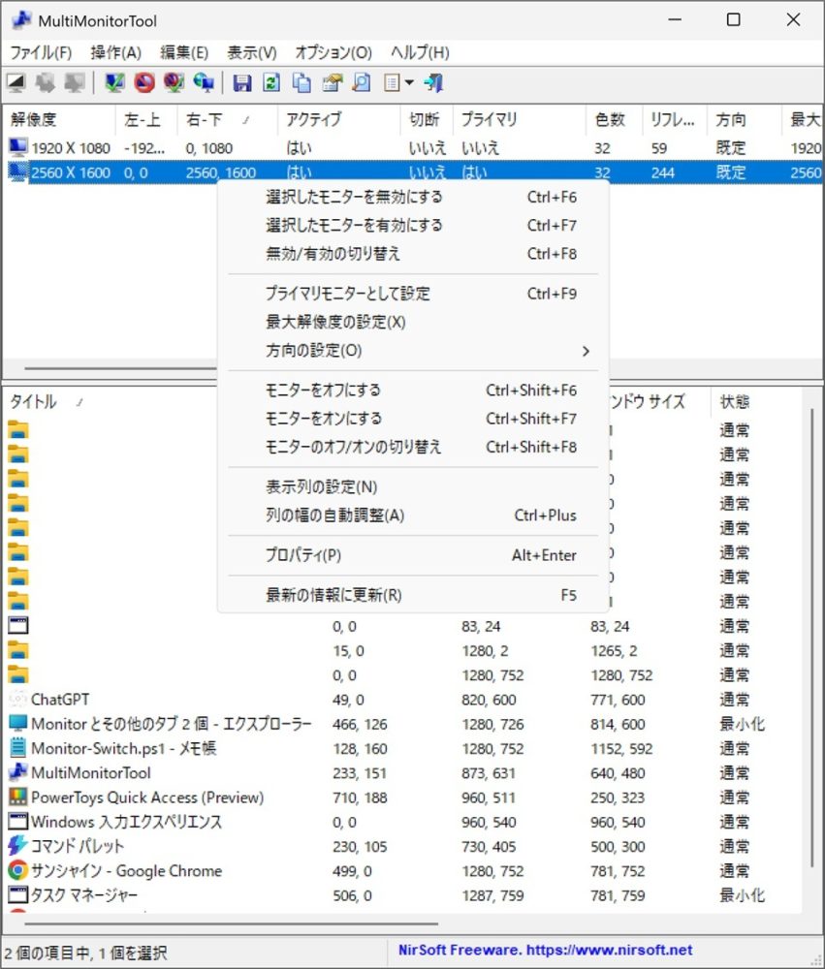
Task: Click the Exit door toolbar icon
Action: pyautogui.click(x=434, y=82)
